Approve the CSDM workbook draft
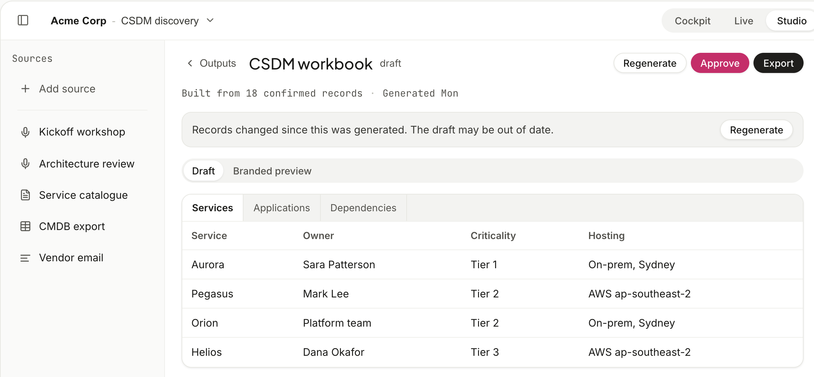Screen dimensions: 814x377 [720, 63]
